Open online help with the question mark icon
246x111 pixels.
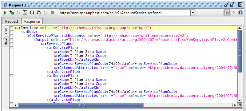(240, 13)
